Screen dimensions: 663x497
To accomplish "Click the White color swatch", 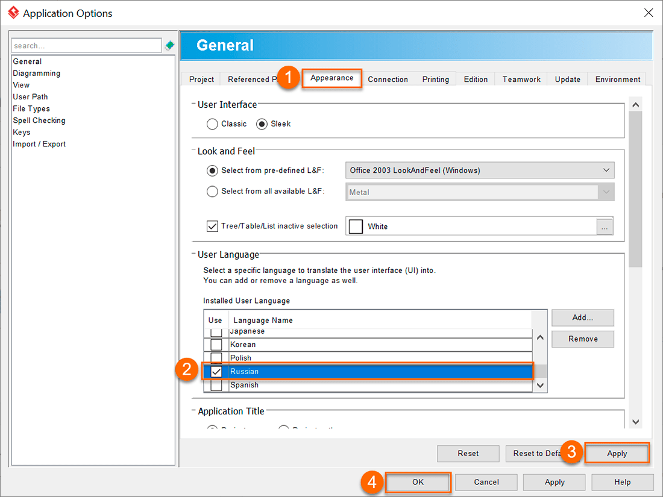I will click(356, 227).
